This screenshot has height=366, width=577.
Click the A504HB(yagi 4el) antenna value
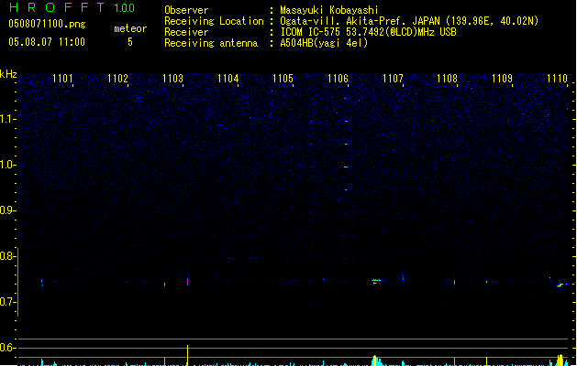[x=324, y=43]
